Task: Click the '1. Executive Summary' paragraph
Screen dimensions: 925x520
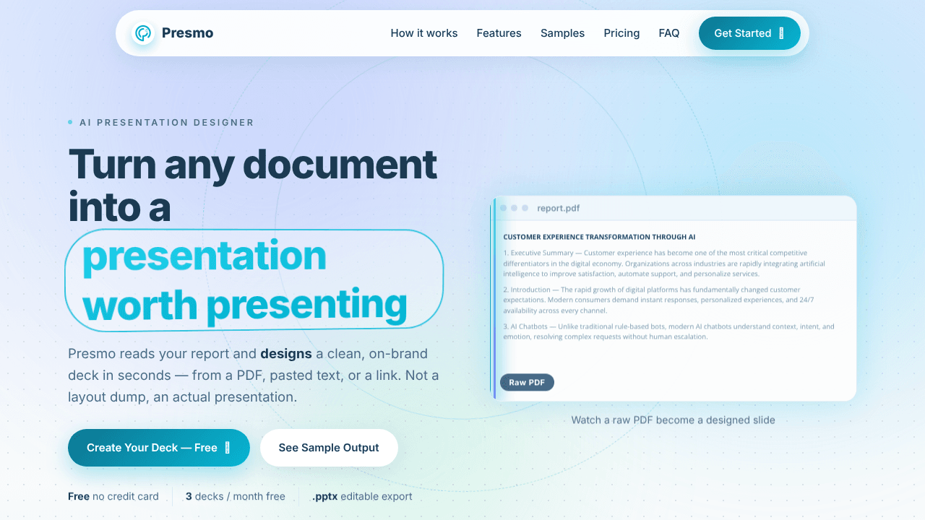Action: (x=664, y=264)
